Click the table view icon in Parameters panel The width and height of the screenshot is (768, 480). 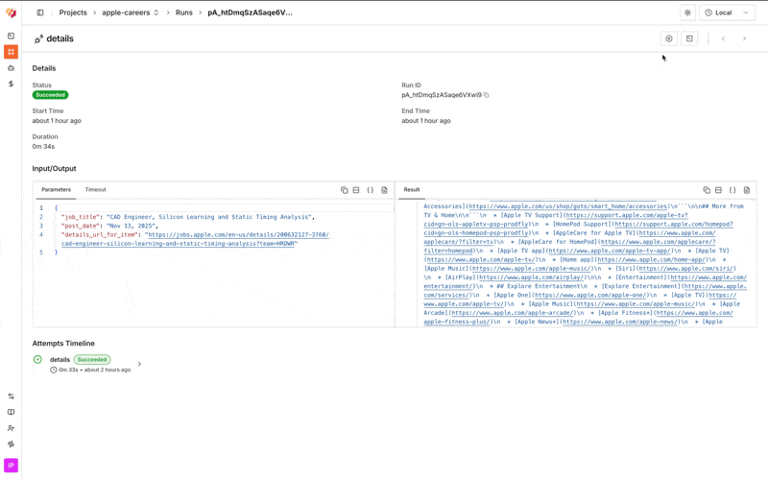(356, 190)
